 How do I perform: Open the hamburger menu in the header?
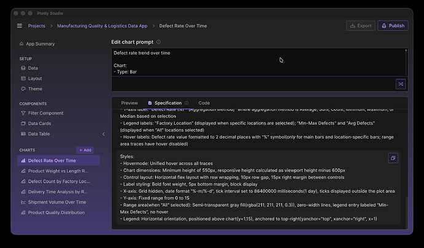click(20, 26)
